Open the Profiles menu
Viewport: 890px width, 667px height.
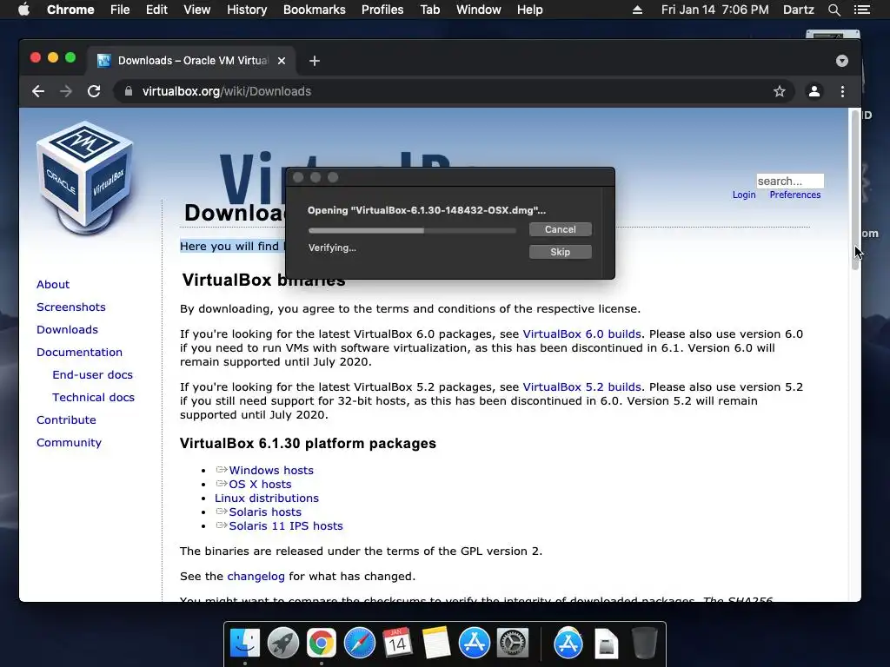pos(382,10)
